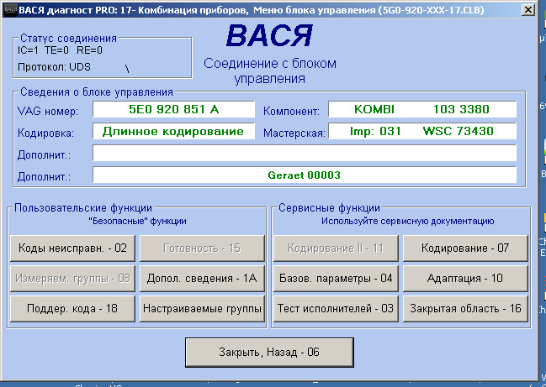Open Кодирование - 07
This screenshot has height=387, width=546.
(x=465, y=248)
